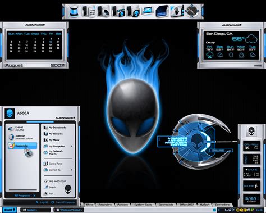Open the round compass-style icon in the top dock
The width and height of the screenshot is (266, 213).
[x=192, y=11]
